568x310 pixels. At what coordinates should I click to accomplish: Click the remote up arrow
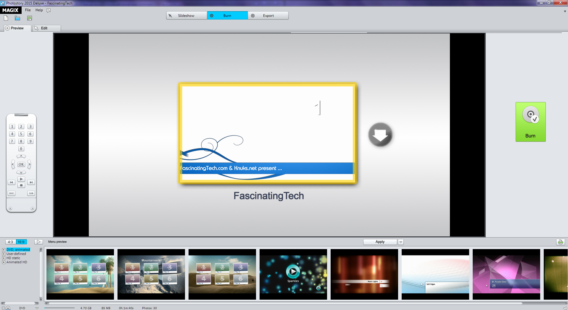point(21,156)
